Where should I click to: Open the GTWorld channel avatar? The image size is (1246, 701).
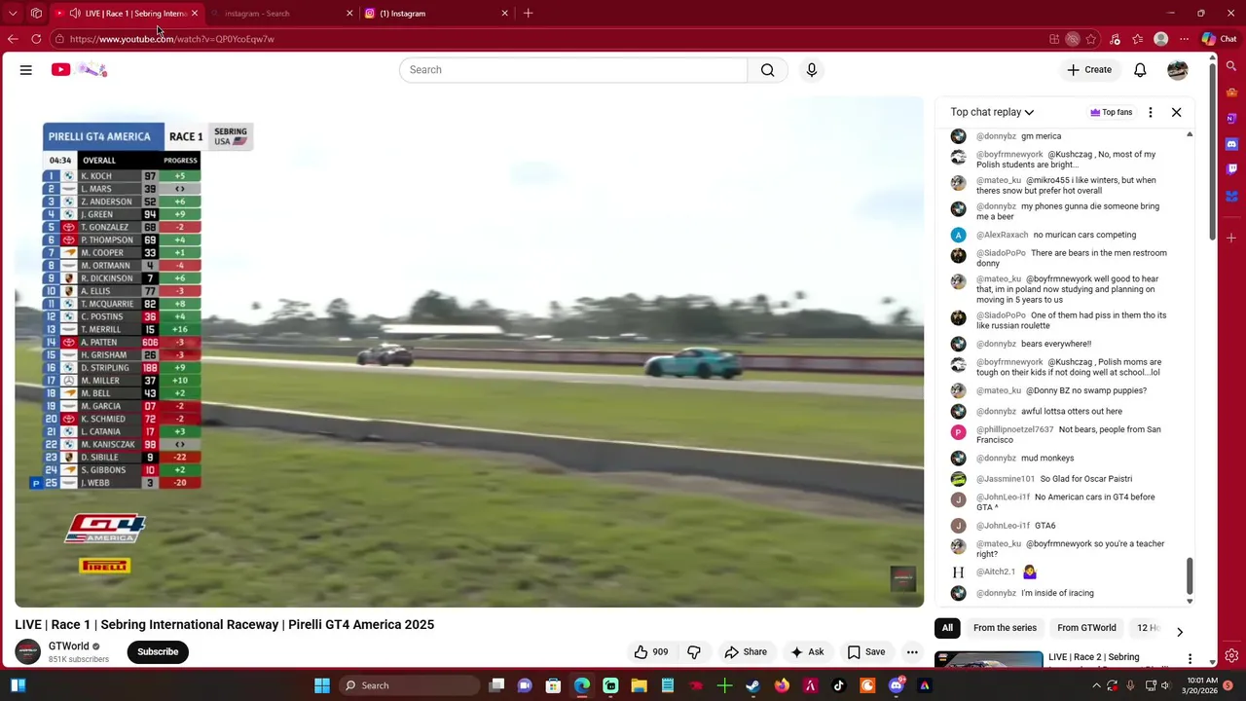tap(27, 652)
